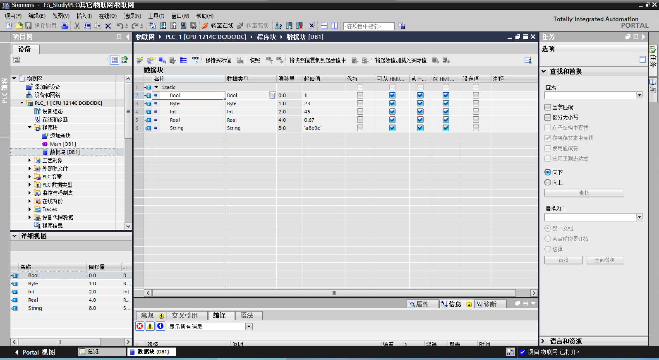Collapse the PLC_1 tree node
This screenshot has height=360, width=659.
click(x=22, y=103)
